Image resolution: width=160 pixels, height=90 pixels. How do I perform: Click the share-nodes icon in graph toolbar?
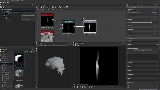(x=51, y=7)
